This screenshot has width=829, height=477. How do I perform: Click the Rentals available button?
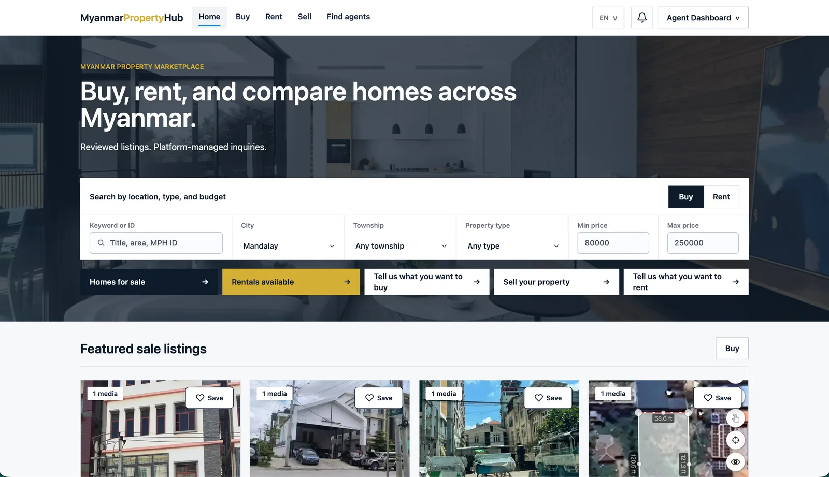pyautogui.click(x=291, y=282)
